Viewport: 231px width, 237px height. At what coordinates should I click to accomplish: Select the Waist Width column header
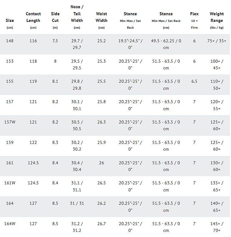(101, 17)
